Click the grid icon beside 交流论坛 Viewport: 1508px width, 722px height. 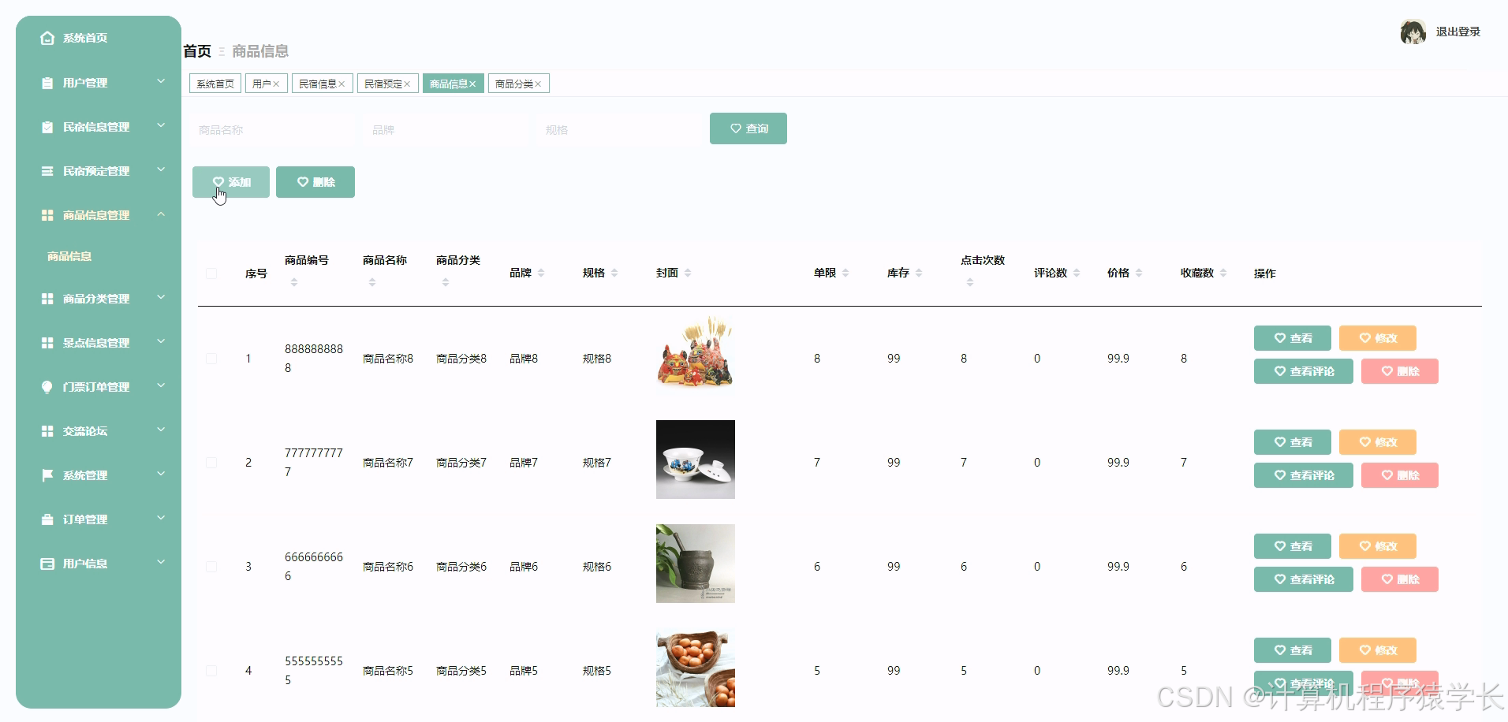(x=47, y=431)
